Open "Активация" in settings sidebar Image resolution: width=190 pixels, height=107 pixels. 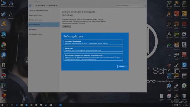point(33,29)
